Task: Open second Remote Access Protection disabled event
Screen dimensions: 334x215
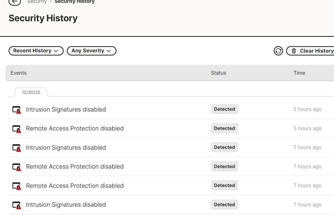Action: [x=75, y=167]
